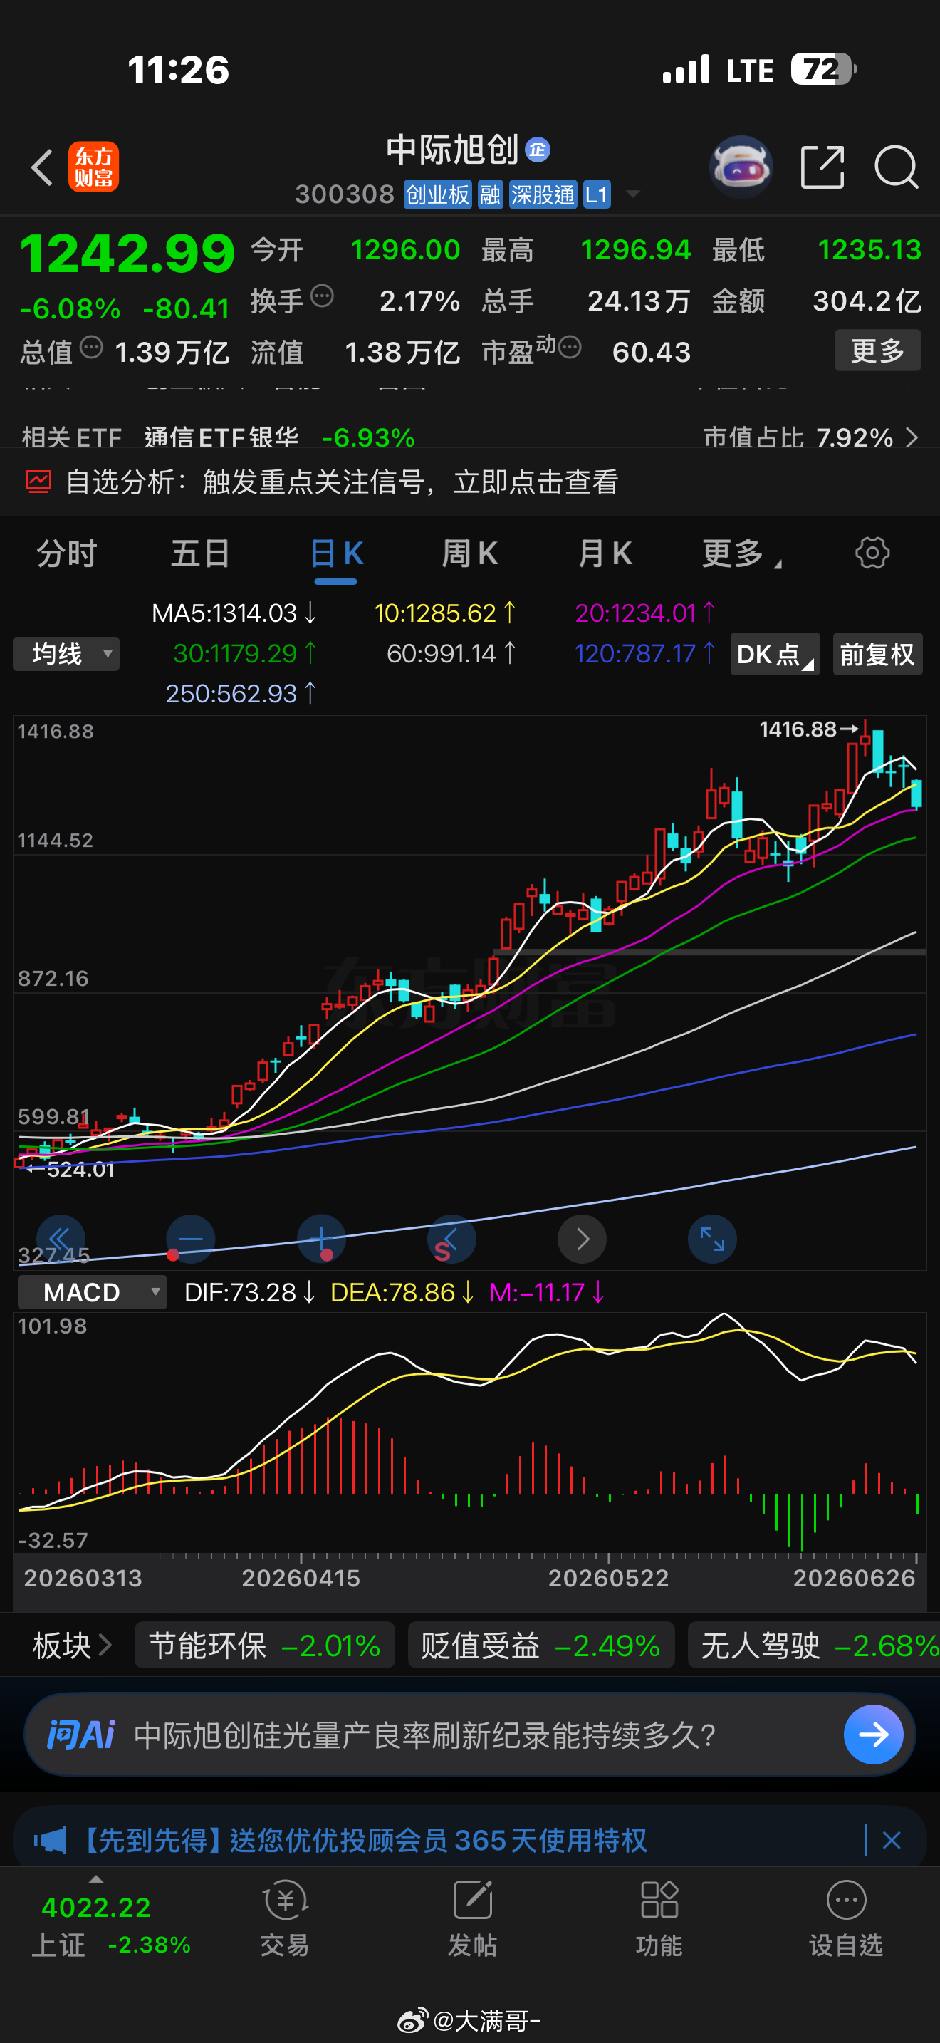Image resolution: width=940 pixels, height=2043 pixels.
Task: Expand the stock tag dropdown arrow
Action: click(x=632, y=194)
